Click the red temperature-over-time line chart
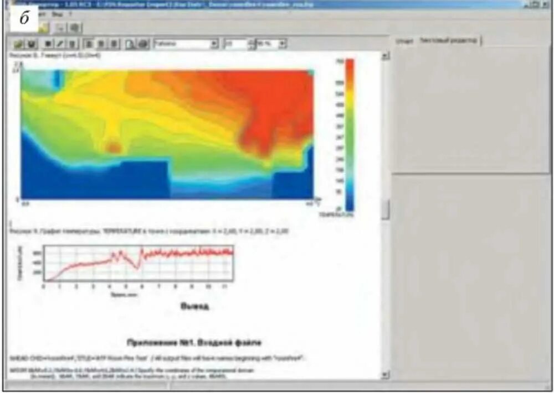 [x=138, y=263]
